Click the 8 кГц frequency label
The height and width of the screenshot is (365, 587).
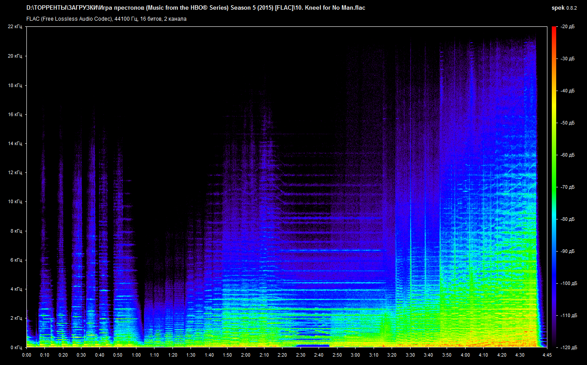tap(16, 231)
